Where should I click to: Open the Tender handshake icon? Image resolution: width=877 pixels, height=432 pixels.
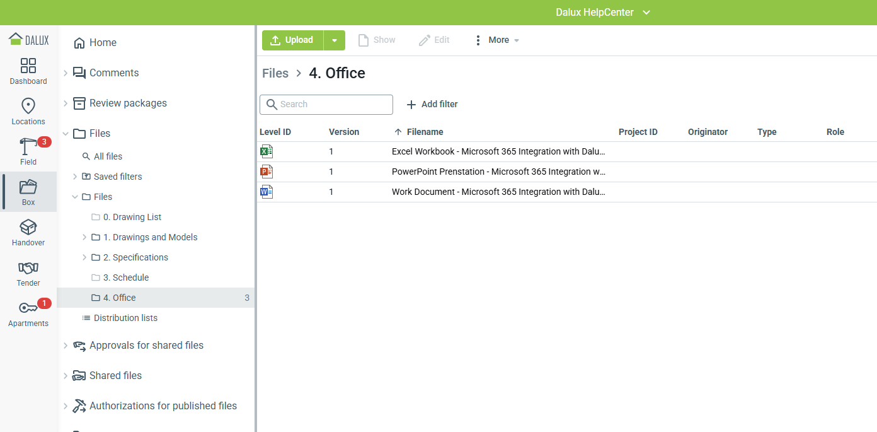(28, 268)
